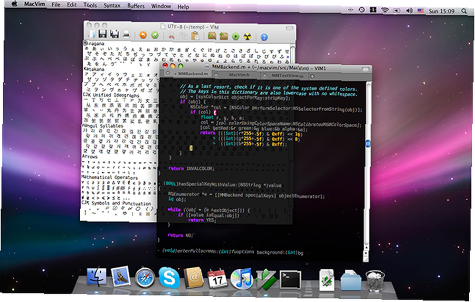The width and height of the screenshot is (475, 302).
Task: Close the MMTextView.m tab
Action: click(x=265, y=75)
